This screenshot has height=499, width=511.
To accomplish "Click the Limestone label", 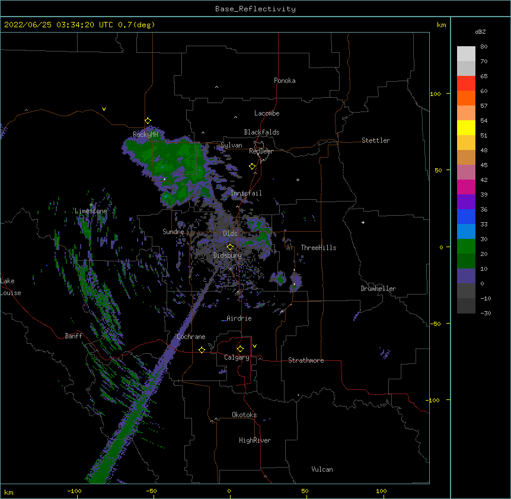I will tap(91, 211).
